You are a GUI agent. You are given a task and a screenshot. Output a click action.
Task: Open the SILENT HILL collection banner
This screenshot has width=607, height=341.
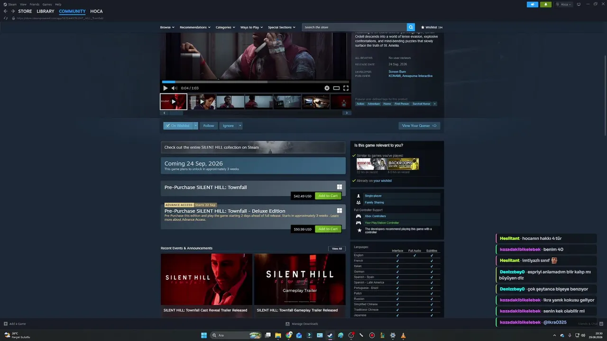(x=253, y=147)
